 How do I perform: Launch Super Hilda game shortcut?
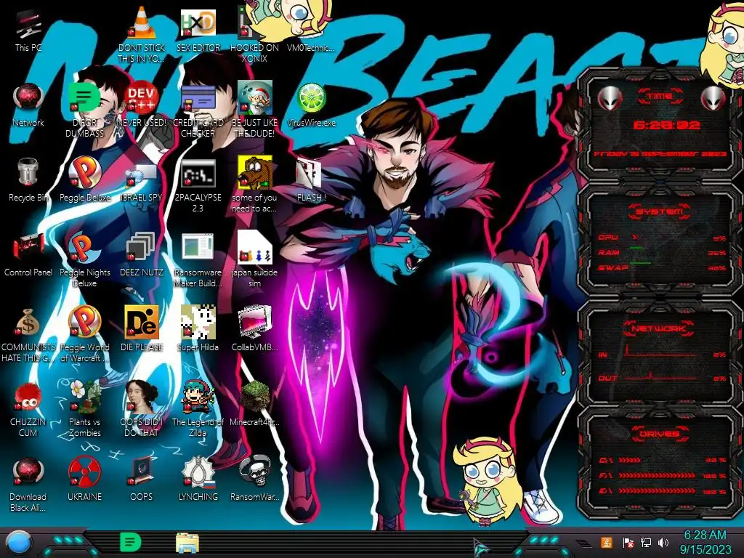point(198,322)
